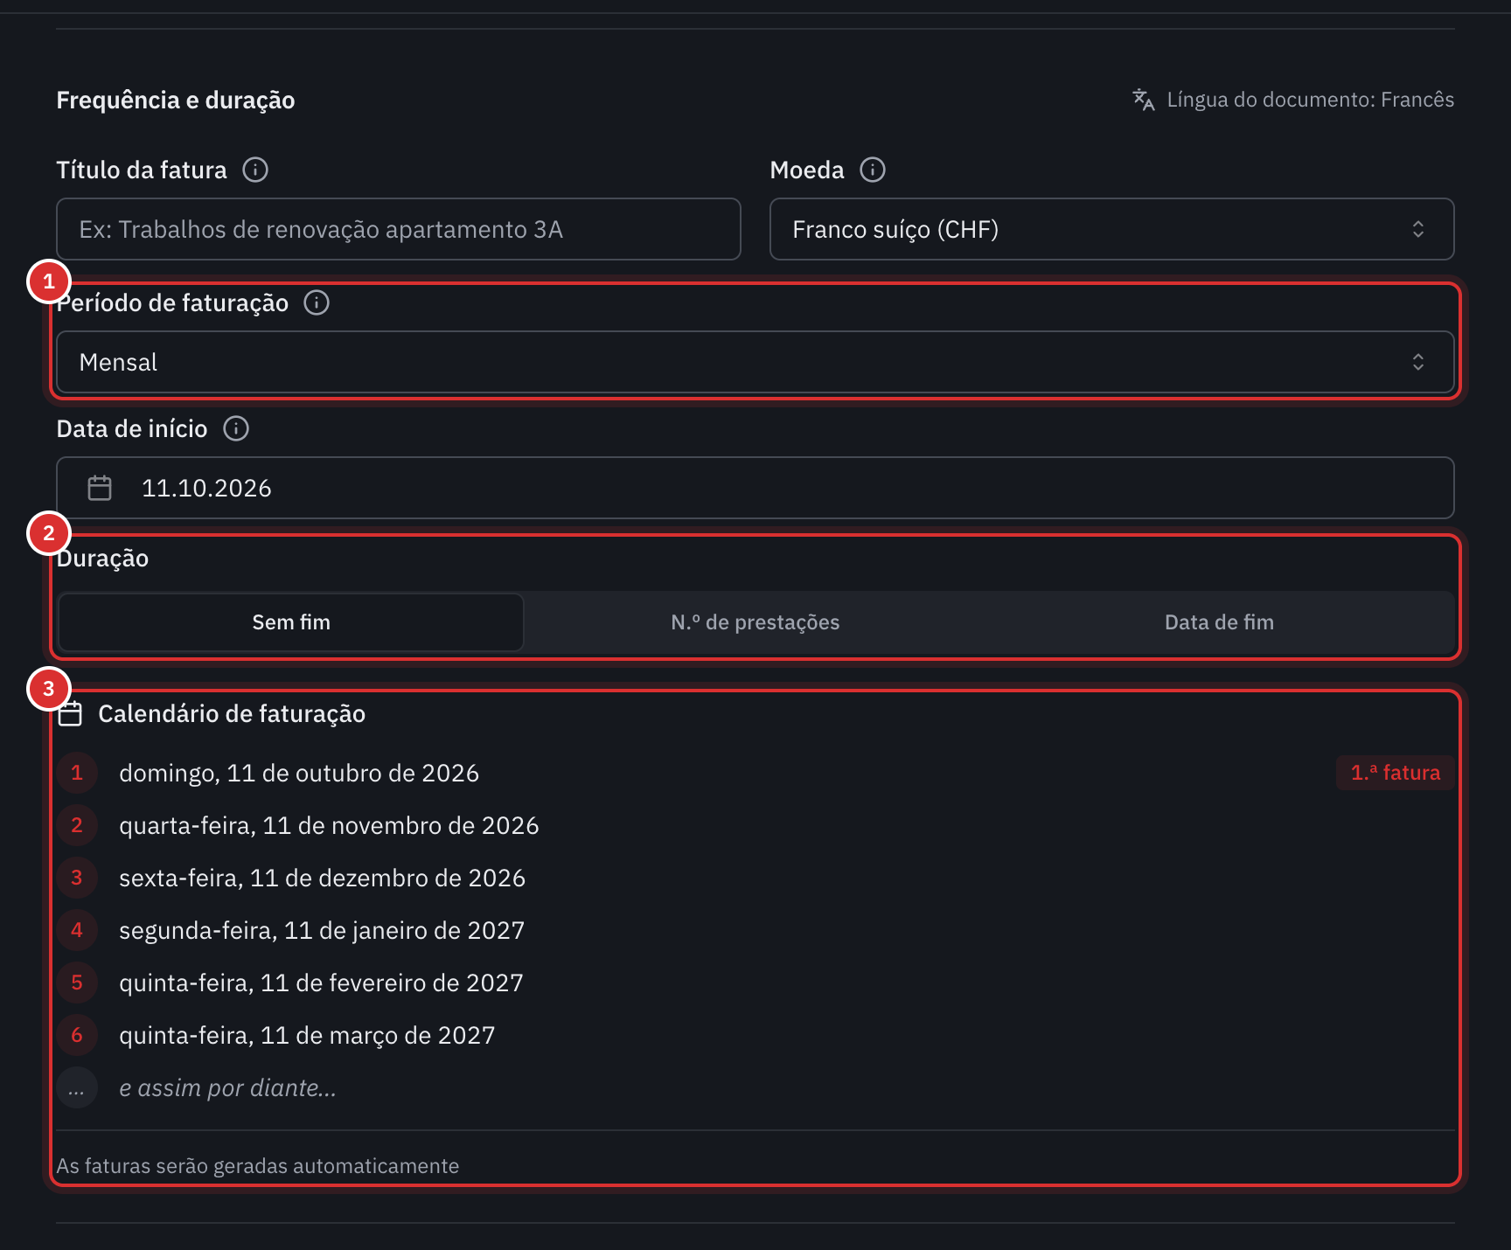This screenshot has width=1511, height=1250.
Task: Click the info icon next to Título da fatura
Action: click(x=255, y=170)
